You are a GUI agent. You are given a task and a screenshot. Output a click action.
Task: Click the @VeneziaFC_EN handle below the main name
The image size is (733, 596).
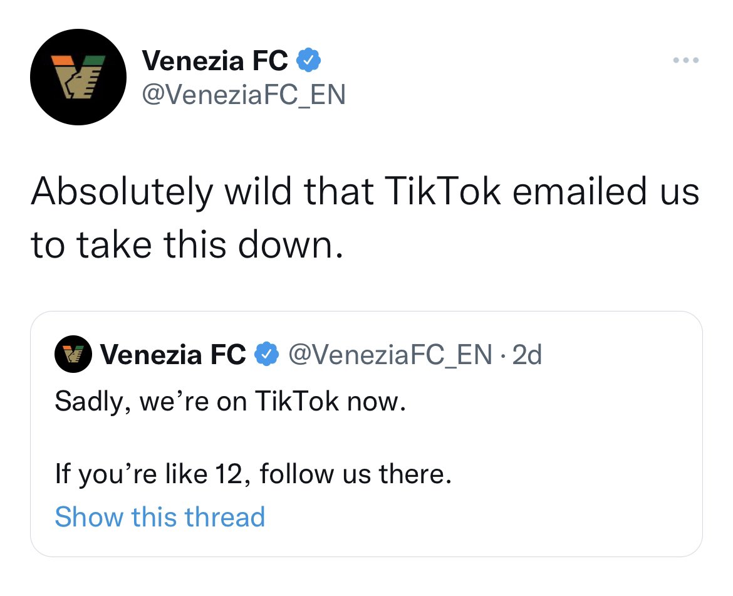244,95
